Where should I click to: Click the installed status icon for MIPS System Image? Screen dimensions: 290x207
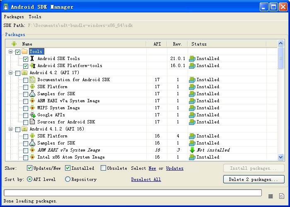192,108
